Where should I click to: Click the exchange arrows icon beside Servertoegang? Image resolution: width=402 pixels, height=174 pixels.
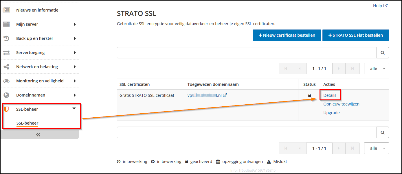pos(6,52)
